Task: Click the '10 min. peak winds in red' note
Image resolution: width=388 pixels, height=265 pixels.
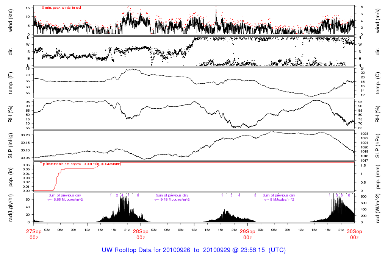Action: point(60,8)
